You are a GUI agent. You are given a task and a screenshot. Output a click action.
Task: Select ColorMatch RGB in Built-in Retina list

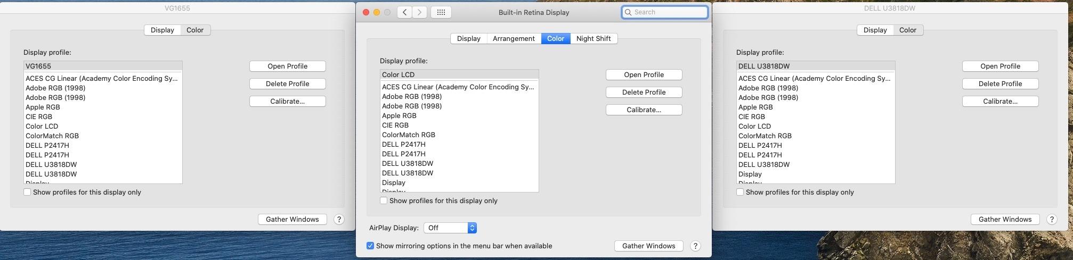459,135
